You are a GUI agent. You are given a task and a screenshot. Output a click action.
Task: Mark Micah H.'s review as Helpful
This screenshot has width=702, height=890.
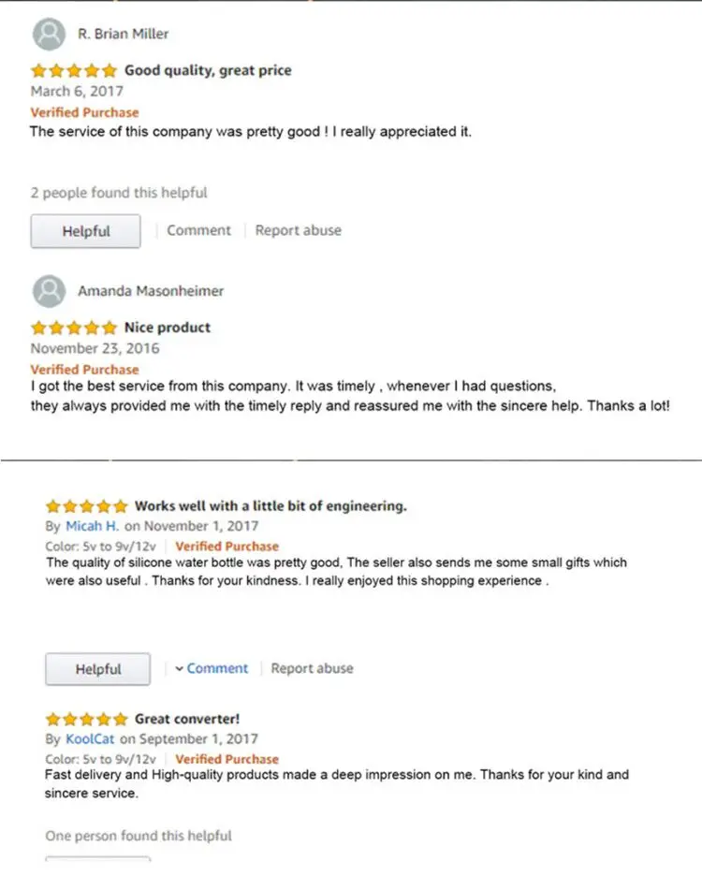pos(98,669)
